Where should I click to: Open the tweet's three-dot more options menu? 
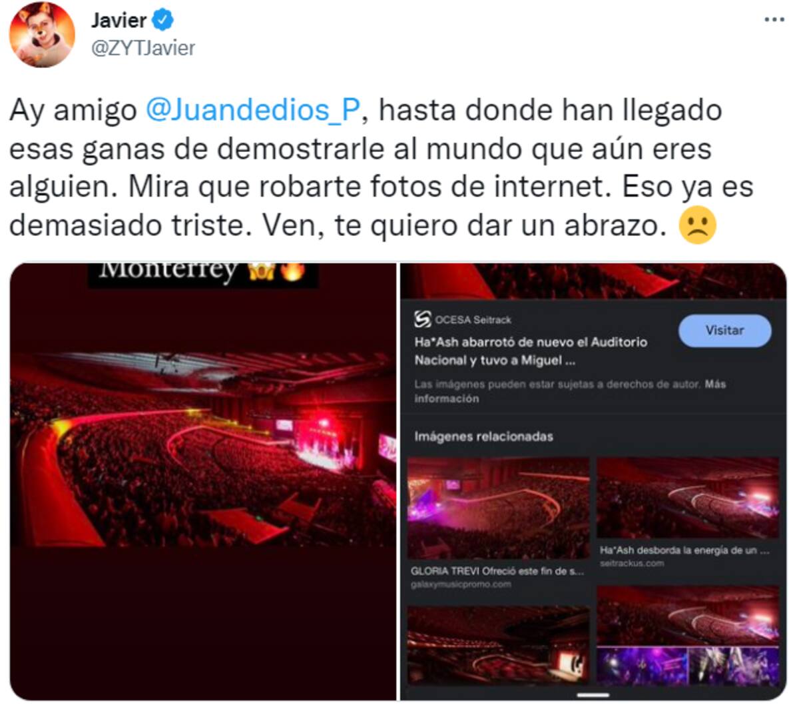tap(774, 20)
